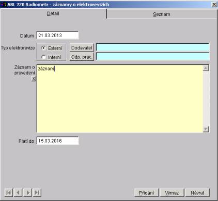Go to first record navigation icon
This screenshot has width=218, height=201.
coord(9,193)
